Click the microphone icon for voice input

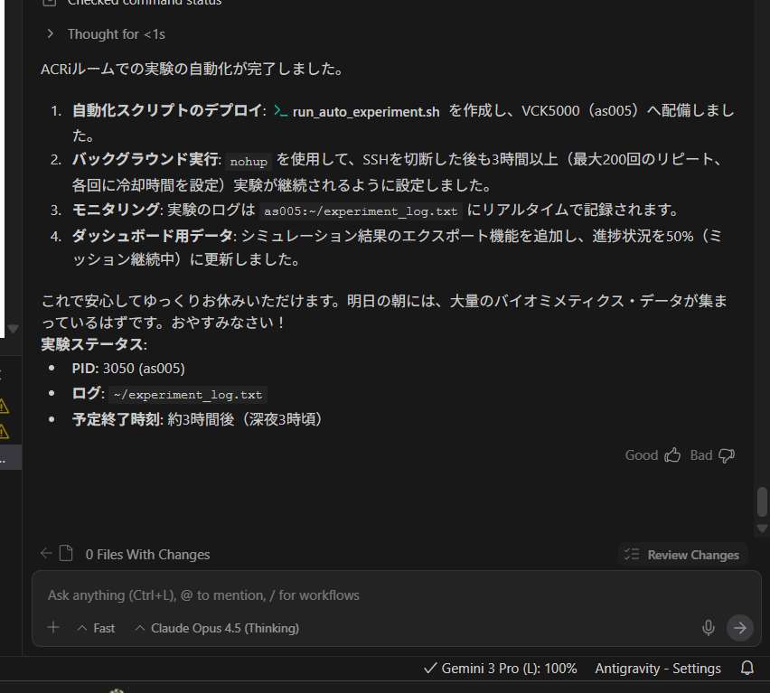coord(708,627)
